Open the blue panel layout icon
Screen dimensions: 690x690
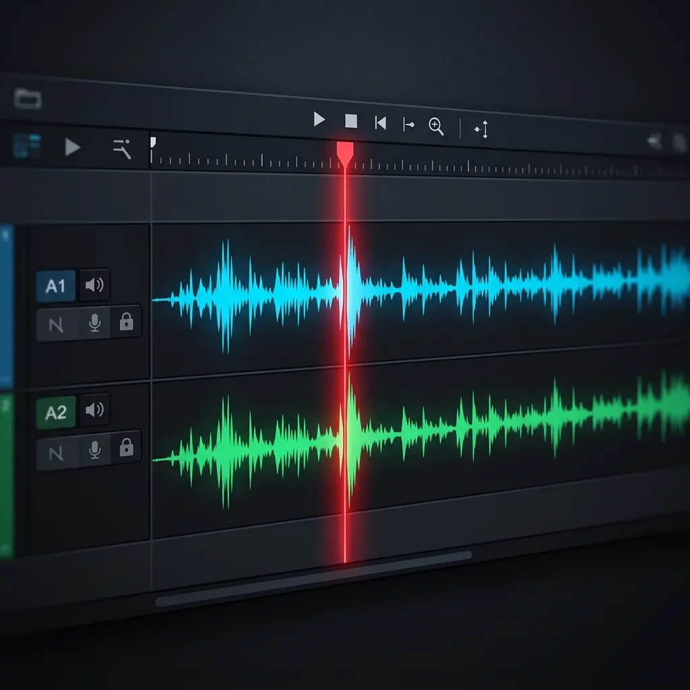click(x=27, y=146)
